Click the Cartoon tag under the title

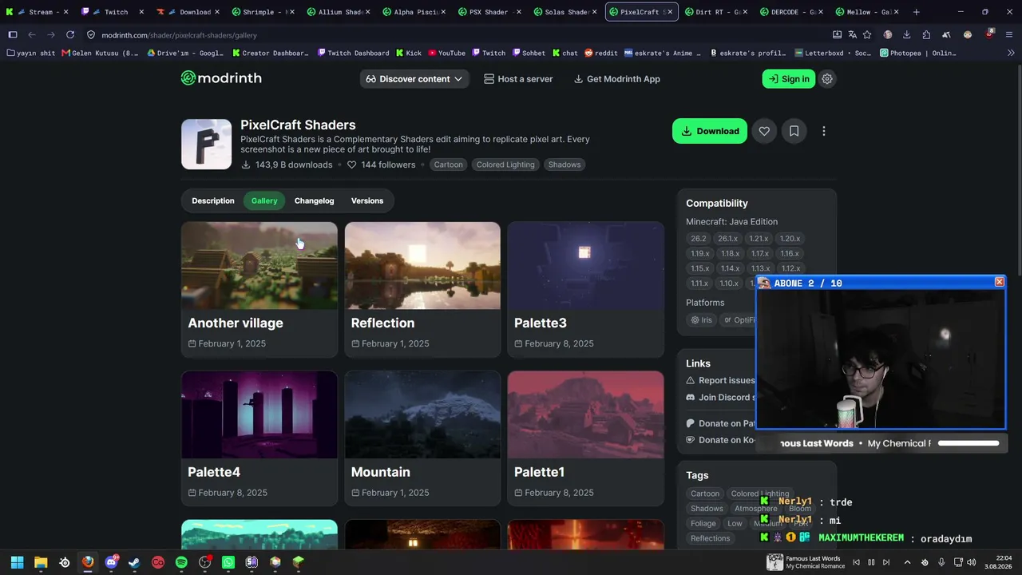(x=448, y=165)
